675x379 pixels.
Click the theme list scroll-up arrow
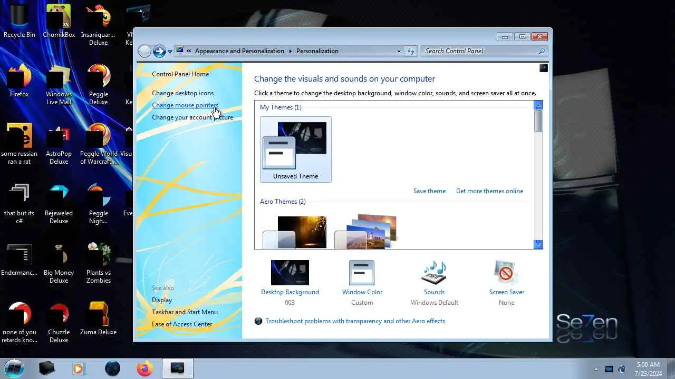[x=538, y=105]
